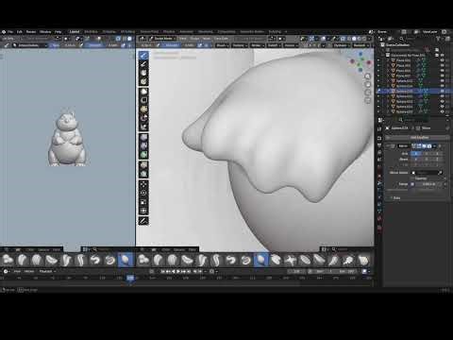Hide the highlighted Sphere object via eye icon
453x340 pixels.
point(443,91)
